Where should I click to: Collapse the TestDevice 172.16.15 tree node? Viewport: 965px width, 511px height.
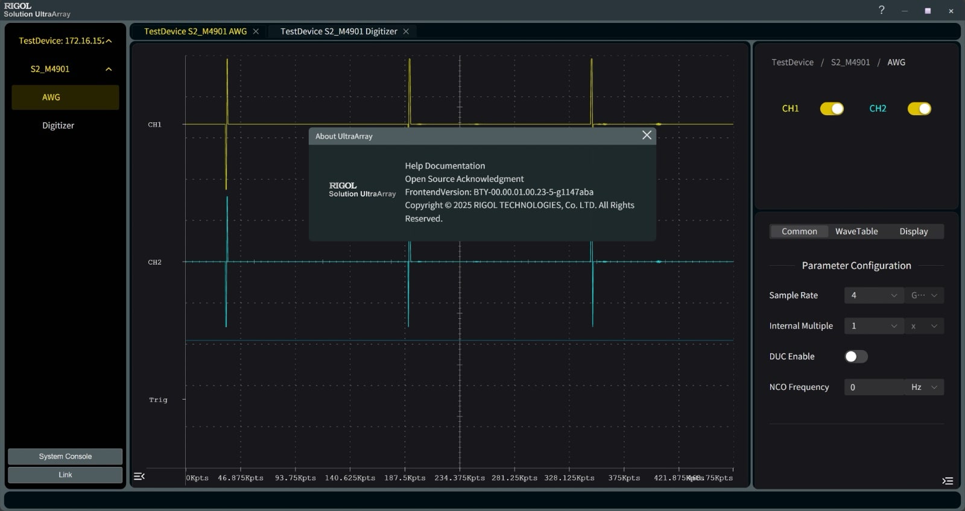109,41
